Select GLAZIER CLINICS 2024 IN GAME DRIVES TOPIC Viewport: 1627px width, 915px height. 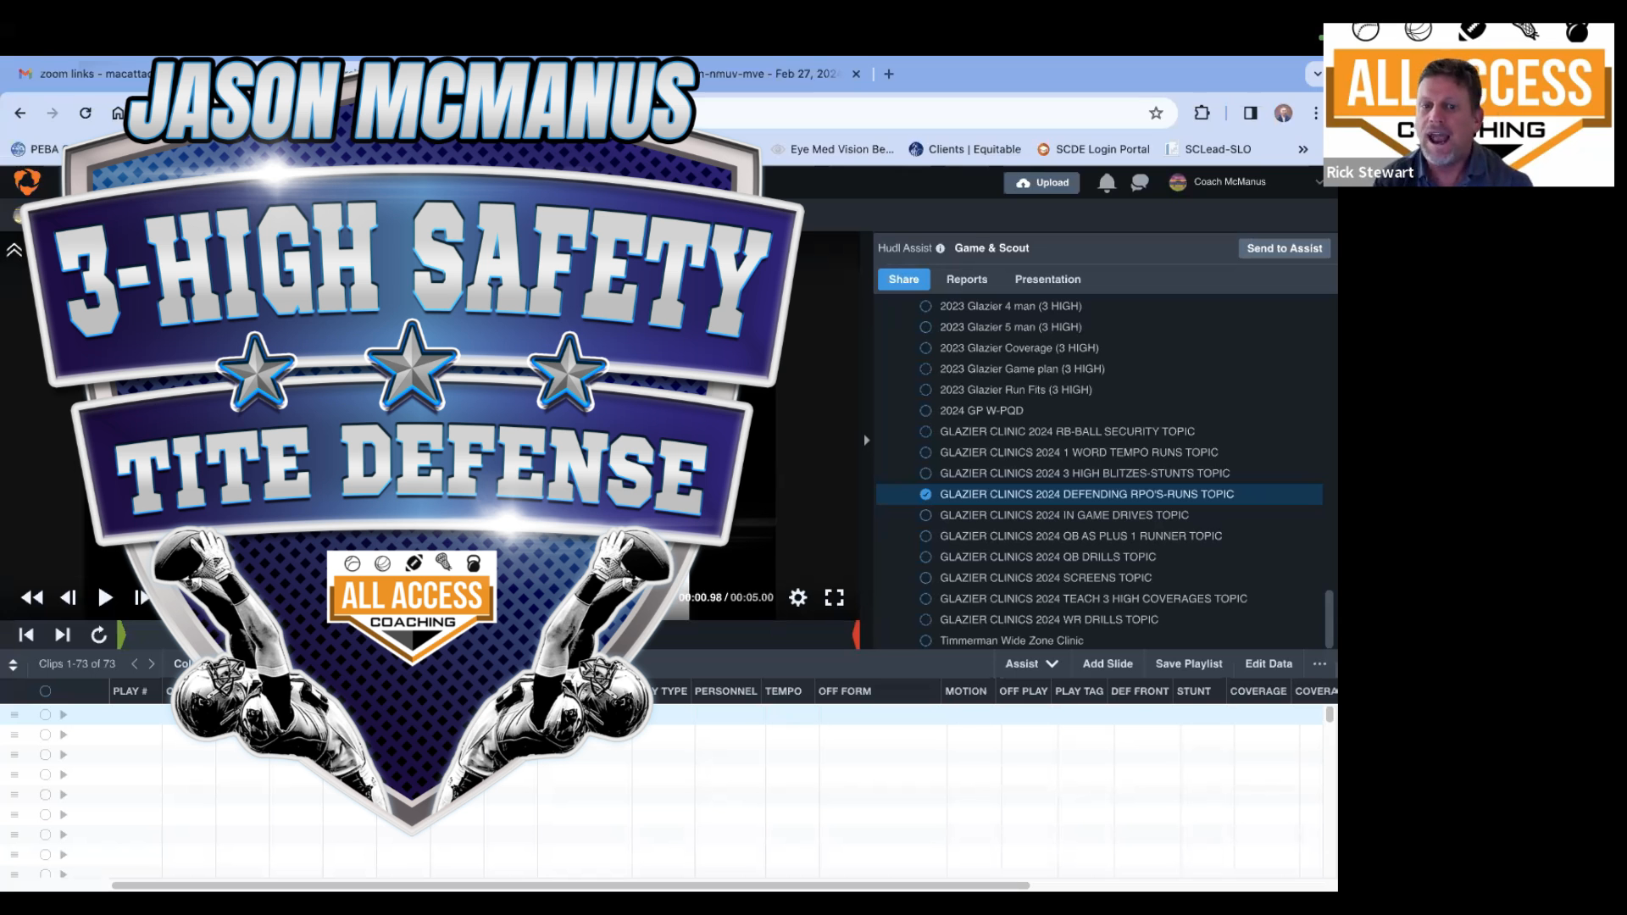pyautogui.click(x=1063, y=515)
